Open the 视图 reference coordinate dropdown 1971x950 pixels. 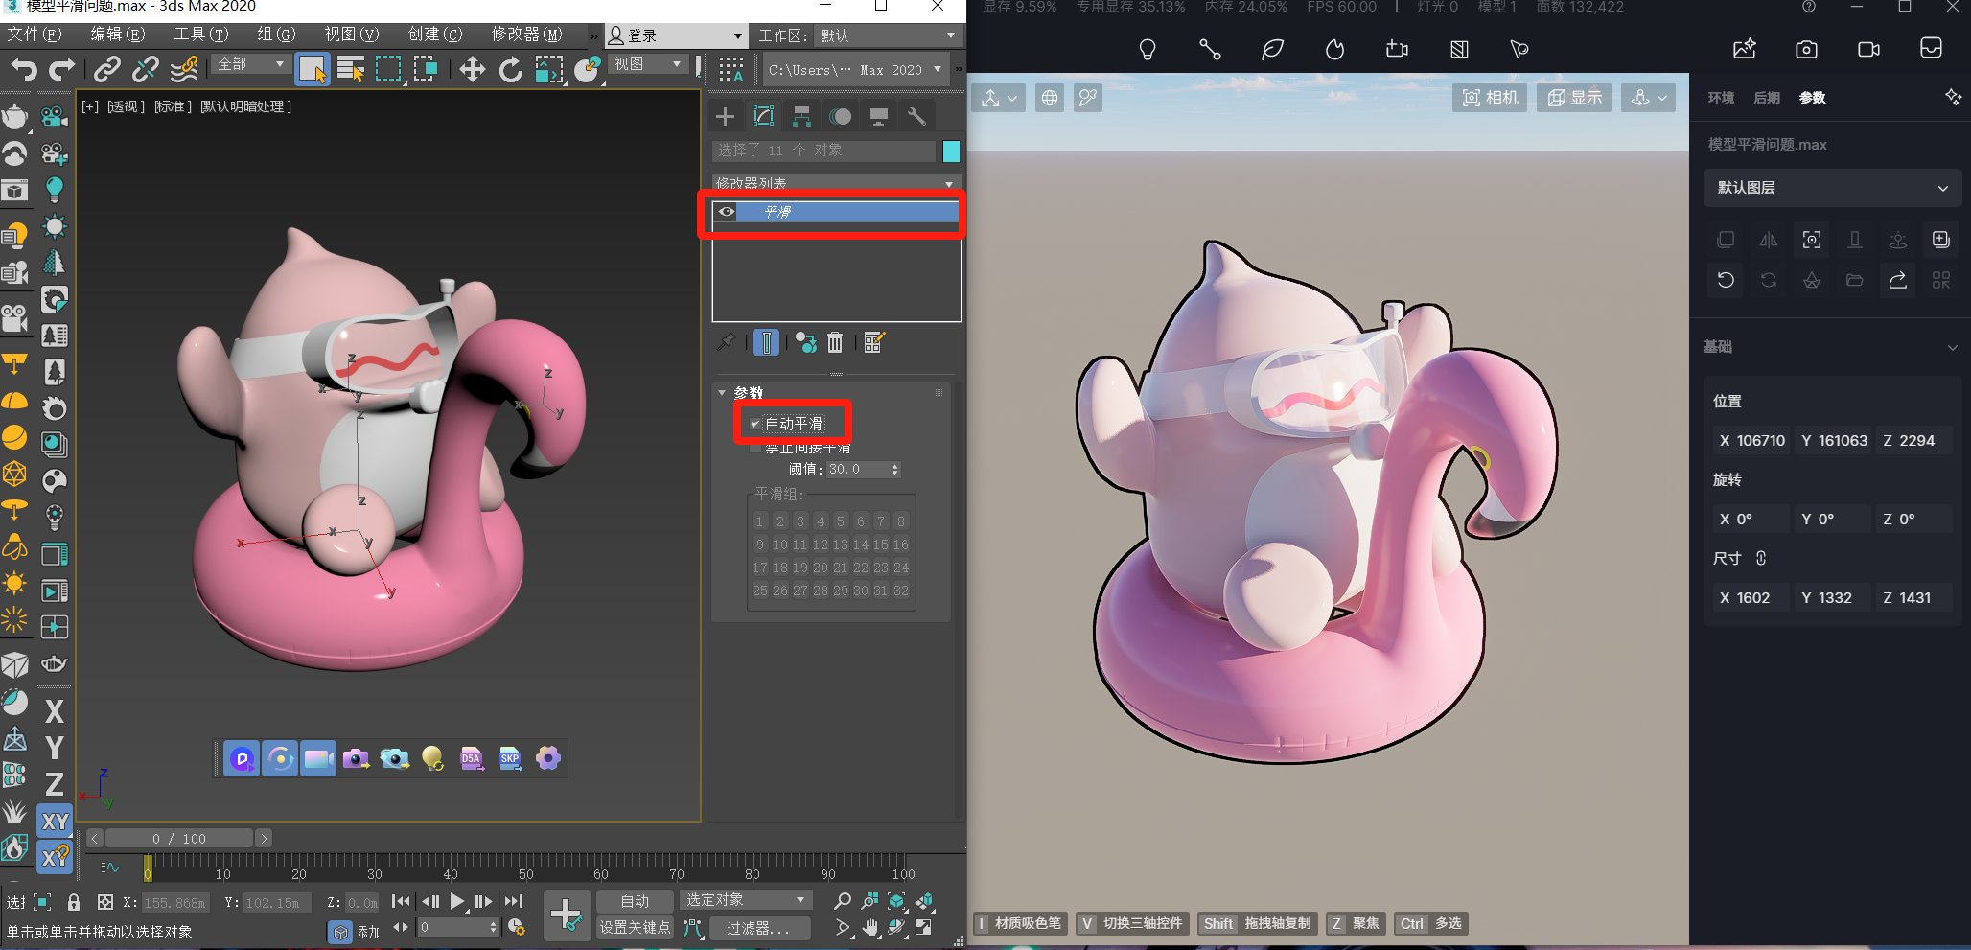(x=649, y=64)
